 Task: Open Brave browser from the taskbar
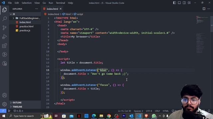point(146,116)
